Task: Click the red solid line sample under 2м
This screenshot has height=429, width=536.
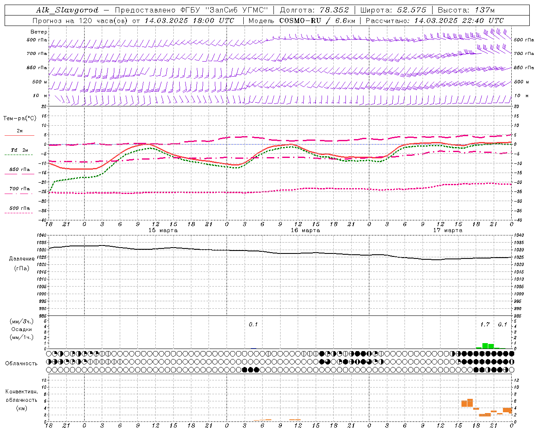Action: pos(19,136)
